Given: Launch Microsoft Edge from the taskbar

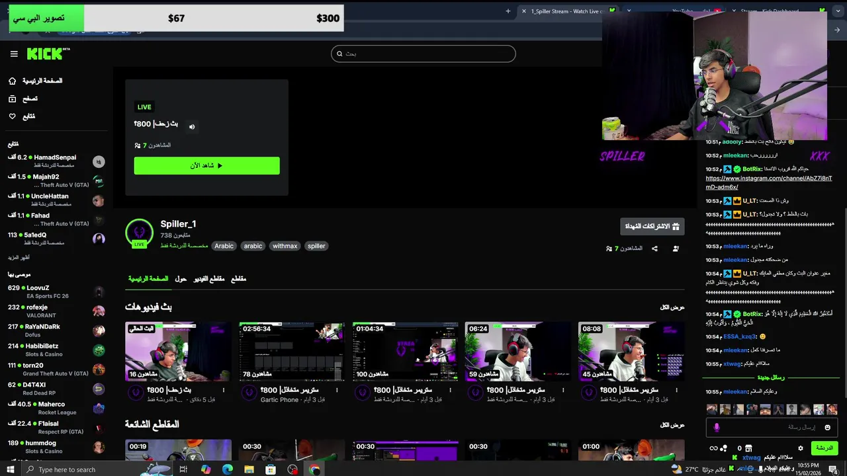Looking at the screenshot, I should pos(228,469).
